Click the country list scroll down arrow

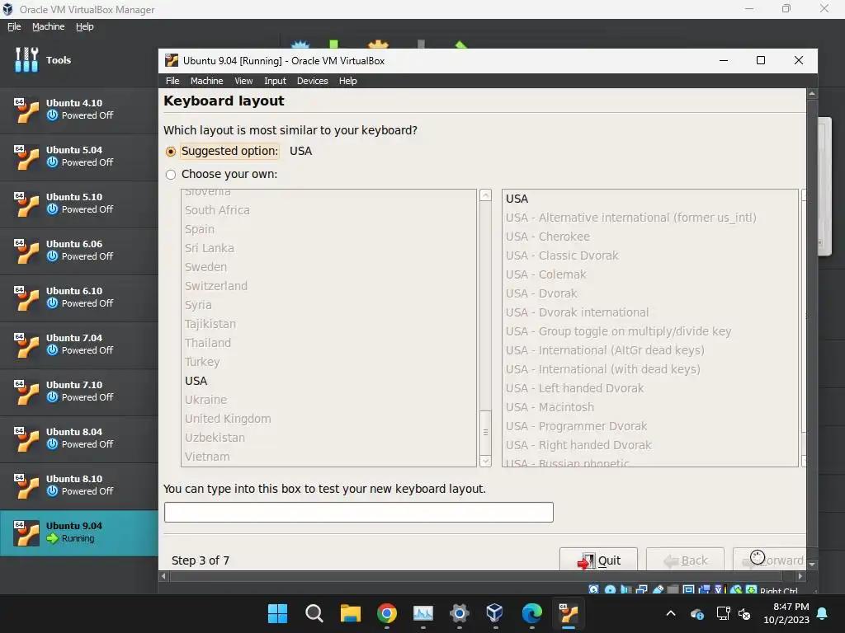485,462
